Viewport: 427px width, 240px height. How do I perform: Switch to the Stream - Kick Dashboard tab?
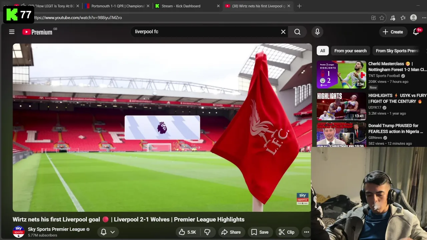coord(187,6)
